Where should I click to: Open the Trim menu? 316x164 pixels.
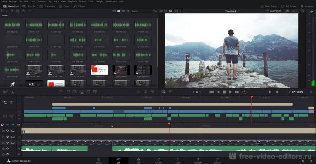coord(32,1)
